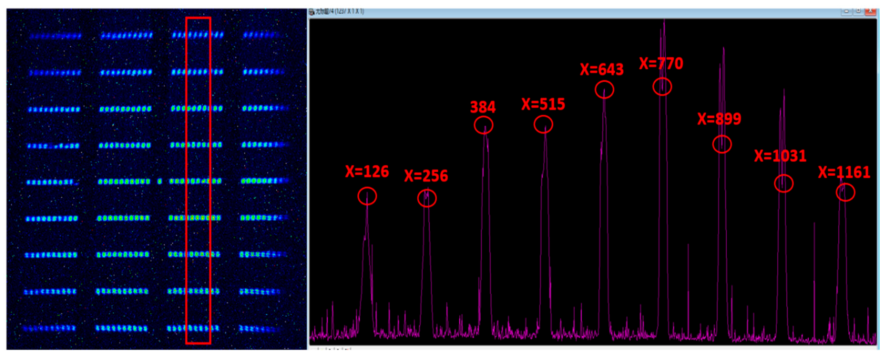This screenshot has height=356, width=885.
Task: Click the profile window's title bar icon
Action: coord(311,12)
